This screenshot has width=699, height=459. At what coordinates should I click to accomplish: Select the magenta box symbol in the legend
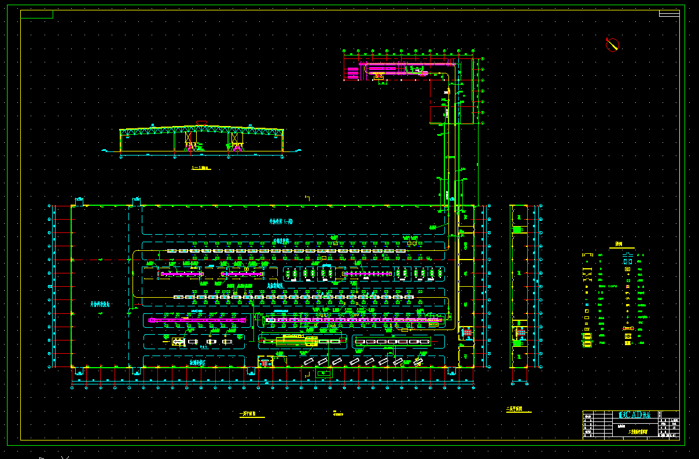(628, 287)
